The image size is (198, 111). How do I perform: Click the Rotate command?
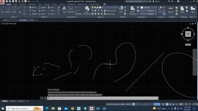(x=42, y=7)
